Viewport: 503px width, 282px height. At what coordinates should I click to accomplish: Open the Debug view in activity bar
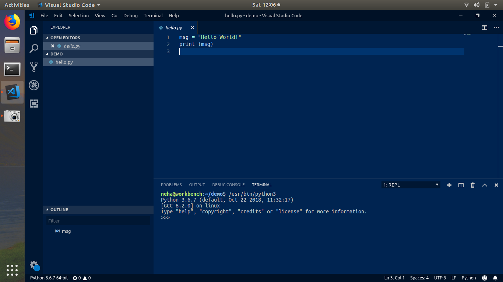(34, 85)
